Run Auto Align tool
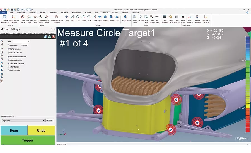Screen dimensions: 251x153 (x=29, y=19)
